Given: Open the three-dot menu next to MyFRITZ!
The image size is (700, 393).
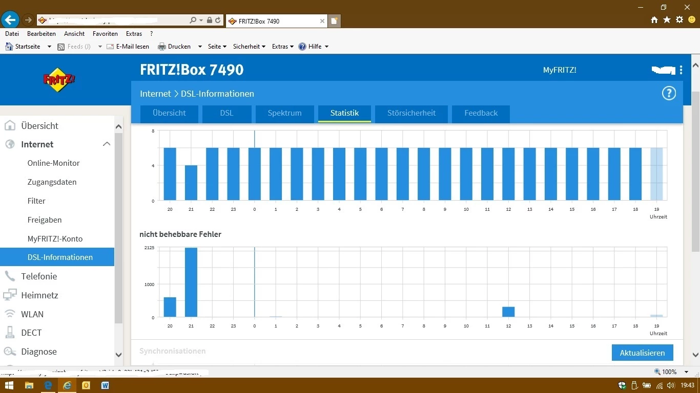Looking at the screenshot, I should (x=681, y=70).
